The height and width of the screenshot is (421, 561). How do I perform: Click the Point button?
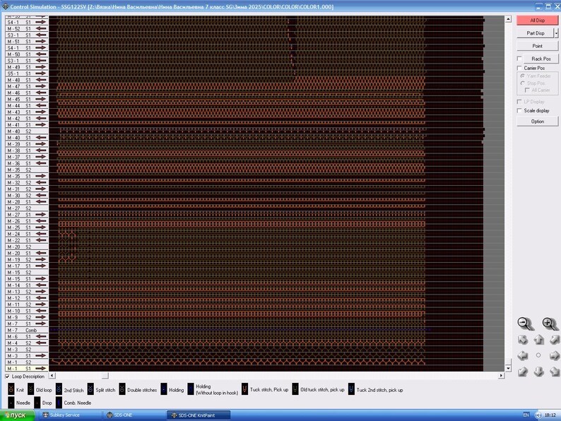click(538, 46)
